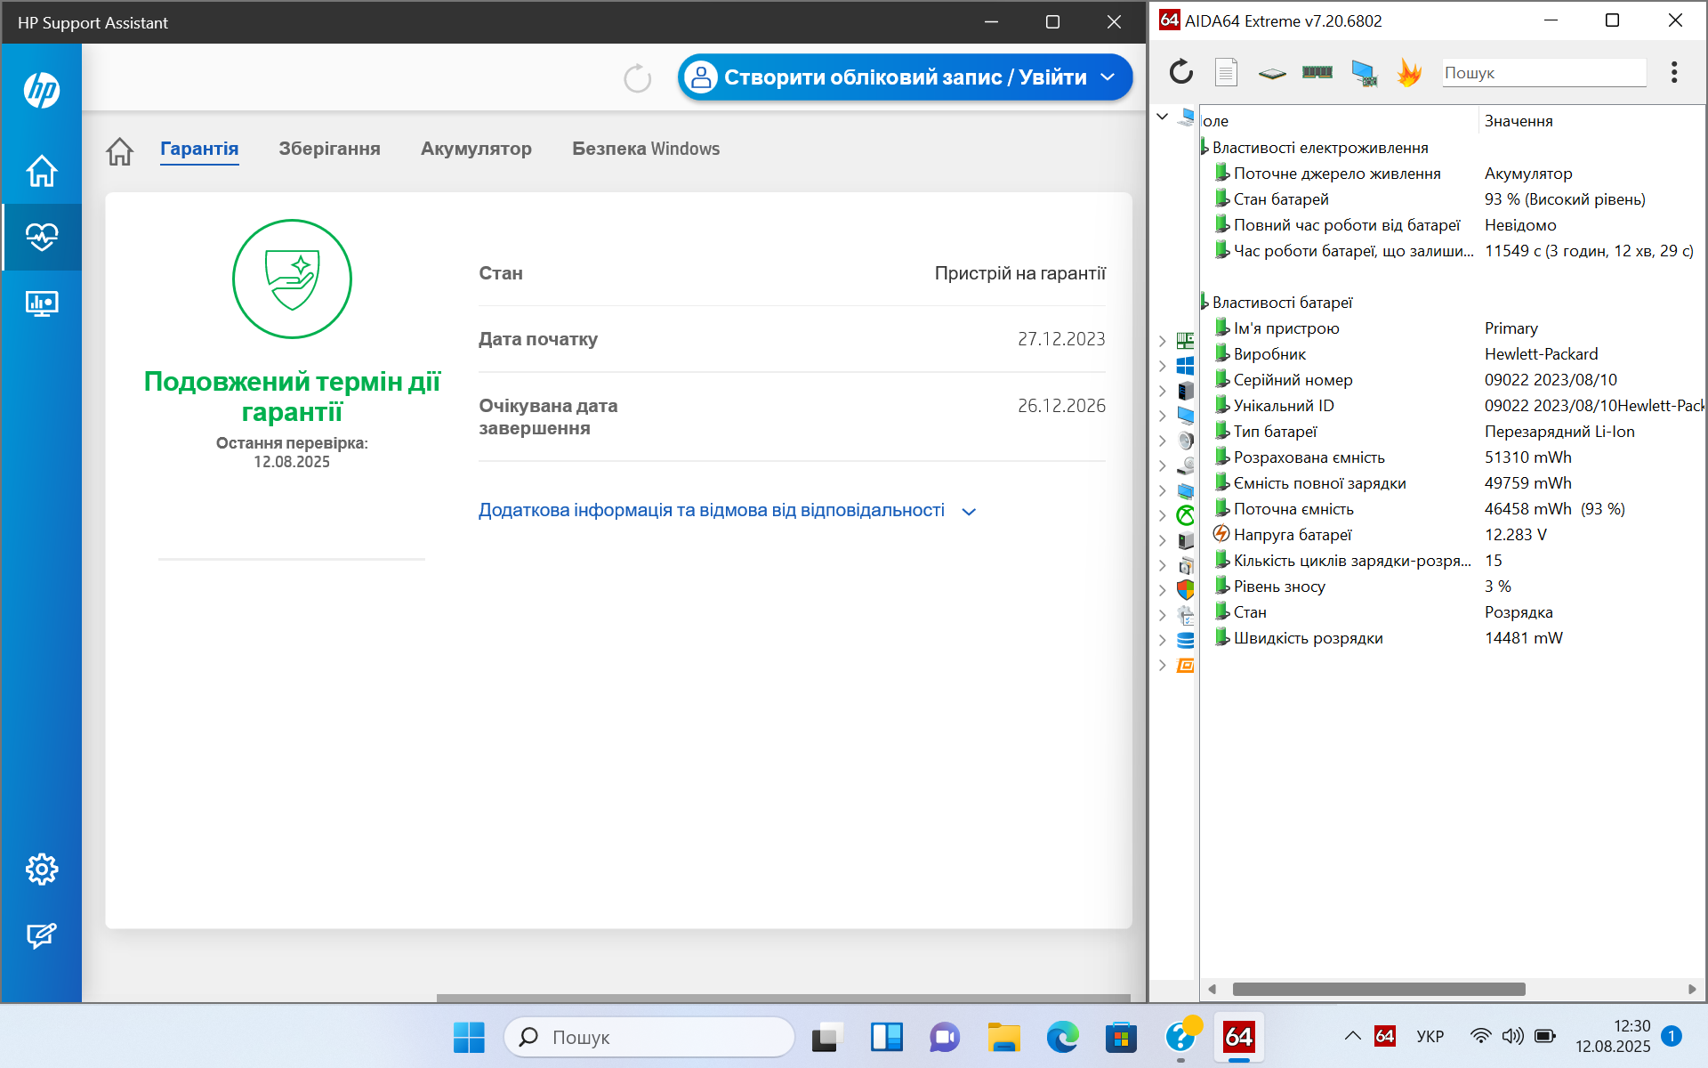Open the create account / sign in dropdown
The width and height of the screenshot is (1708, 1068).
coord(905,77)
